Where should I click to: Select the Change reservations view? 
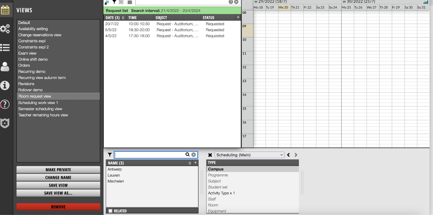click(x=58, y=35)
